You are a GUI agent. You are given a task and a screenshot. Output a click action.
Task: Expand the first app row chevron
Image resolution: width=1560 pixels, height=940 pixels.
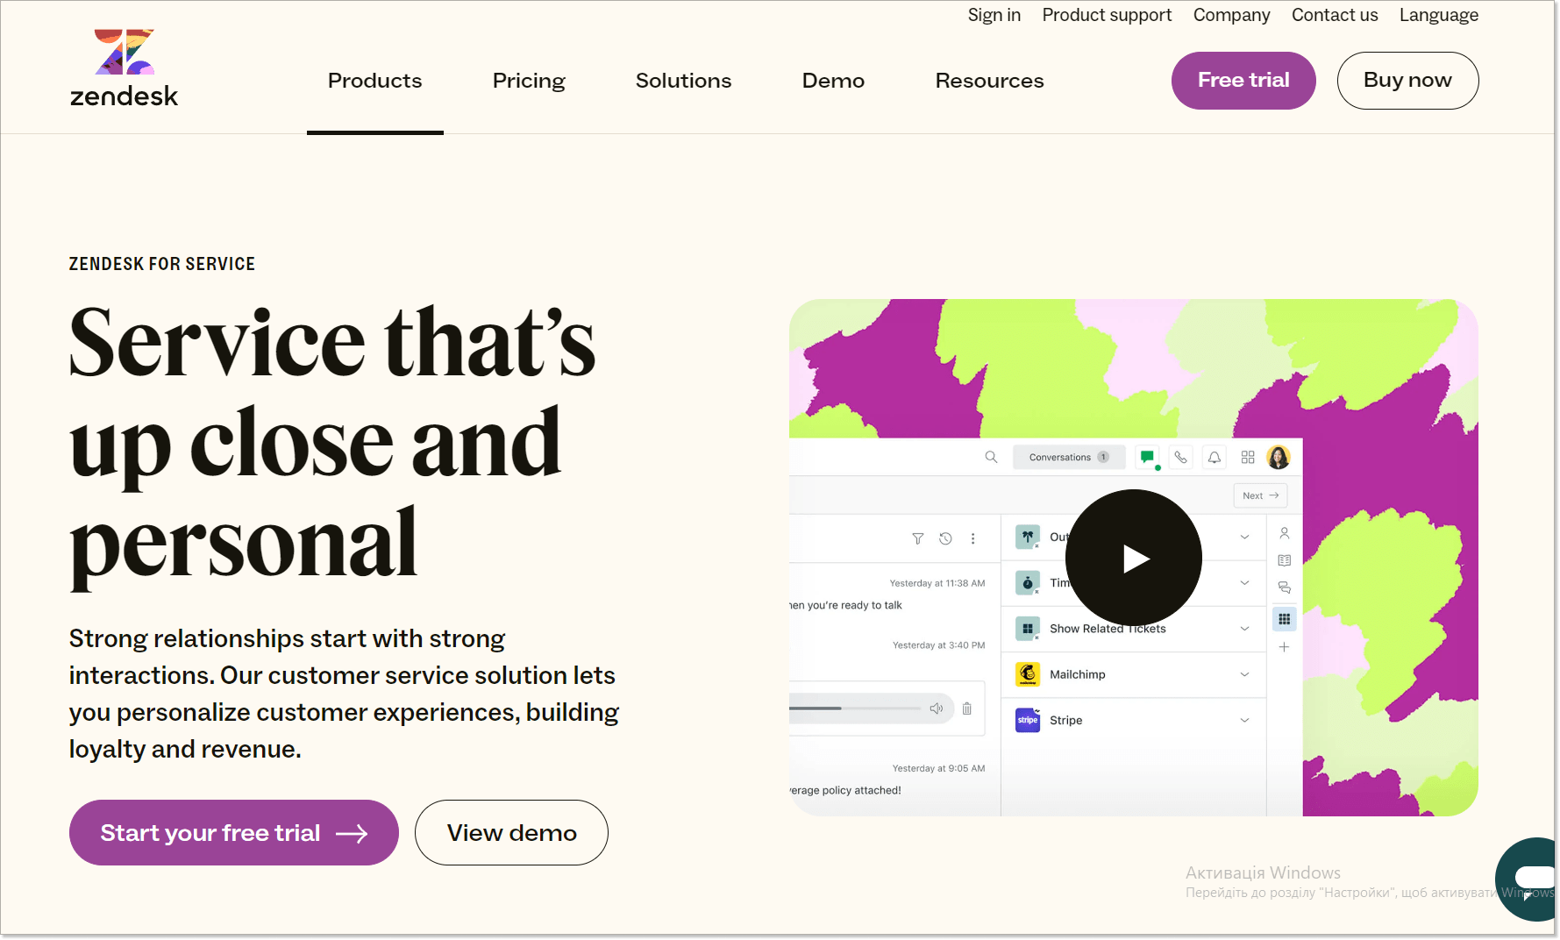[1244, 537]
